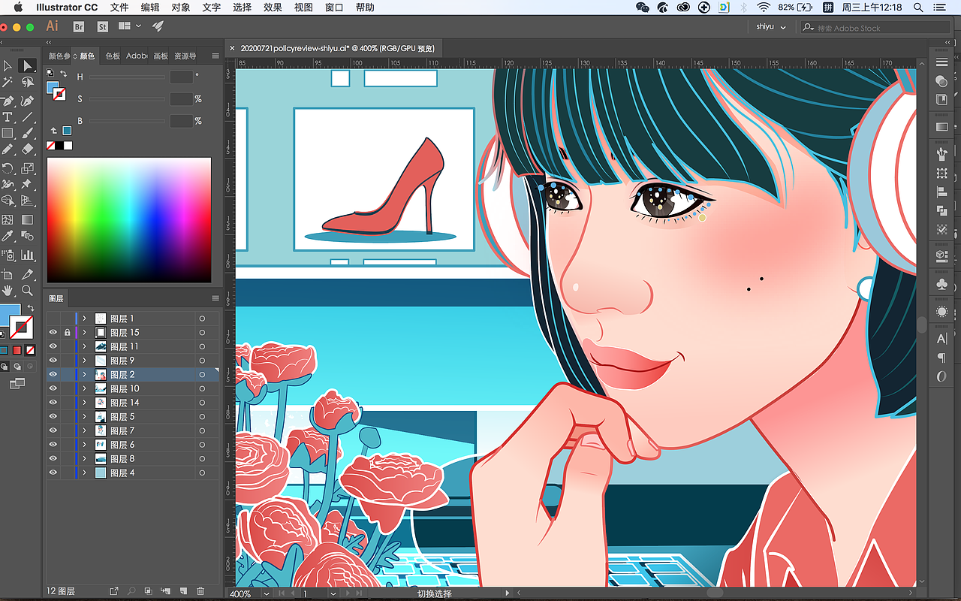Screen dimensions: 961x601
Task: Open the 对象 menu
Action: 181,8
